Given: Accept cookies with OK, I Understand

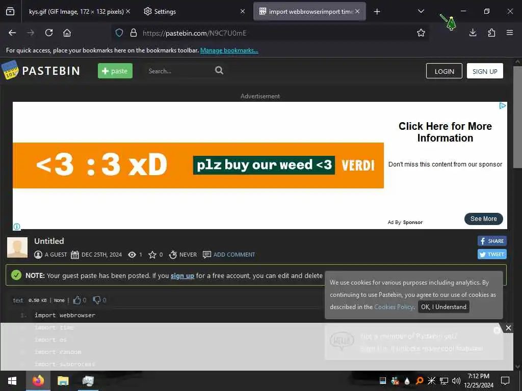Looking at the screenshot, I should 443,307.
